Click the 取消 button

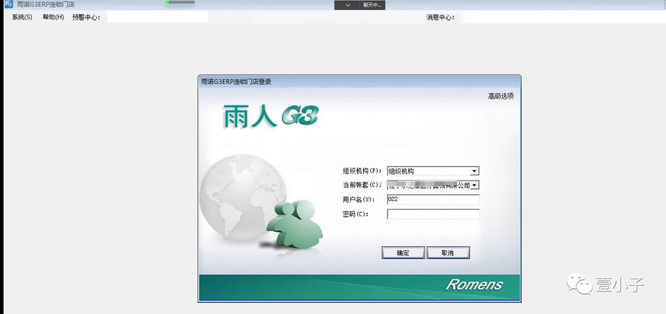448,253
